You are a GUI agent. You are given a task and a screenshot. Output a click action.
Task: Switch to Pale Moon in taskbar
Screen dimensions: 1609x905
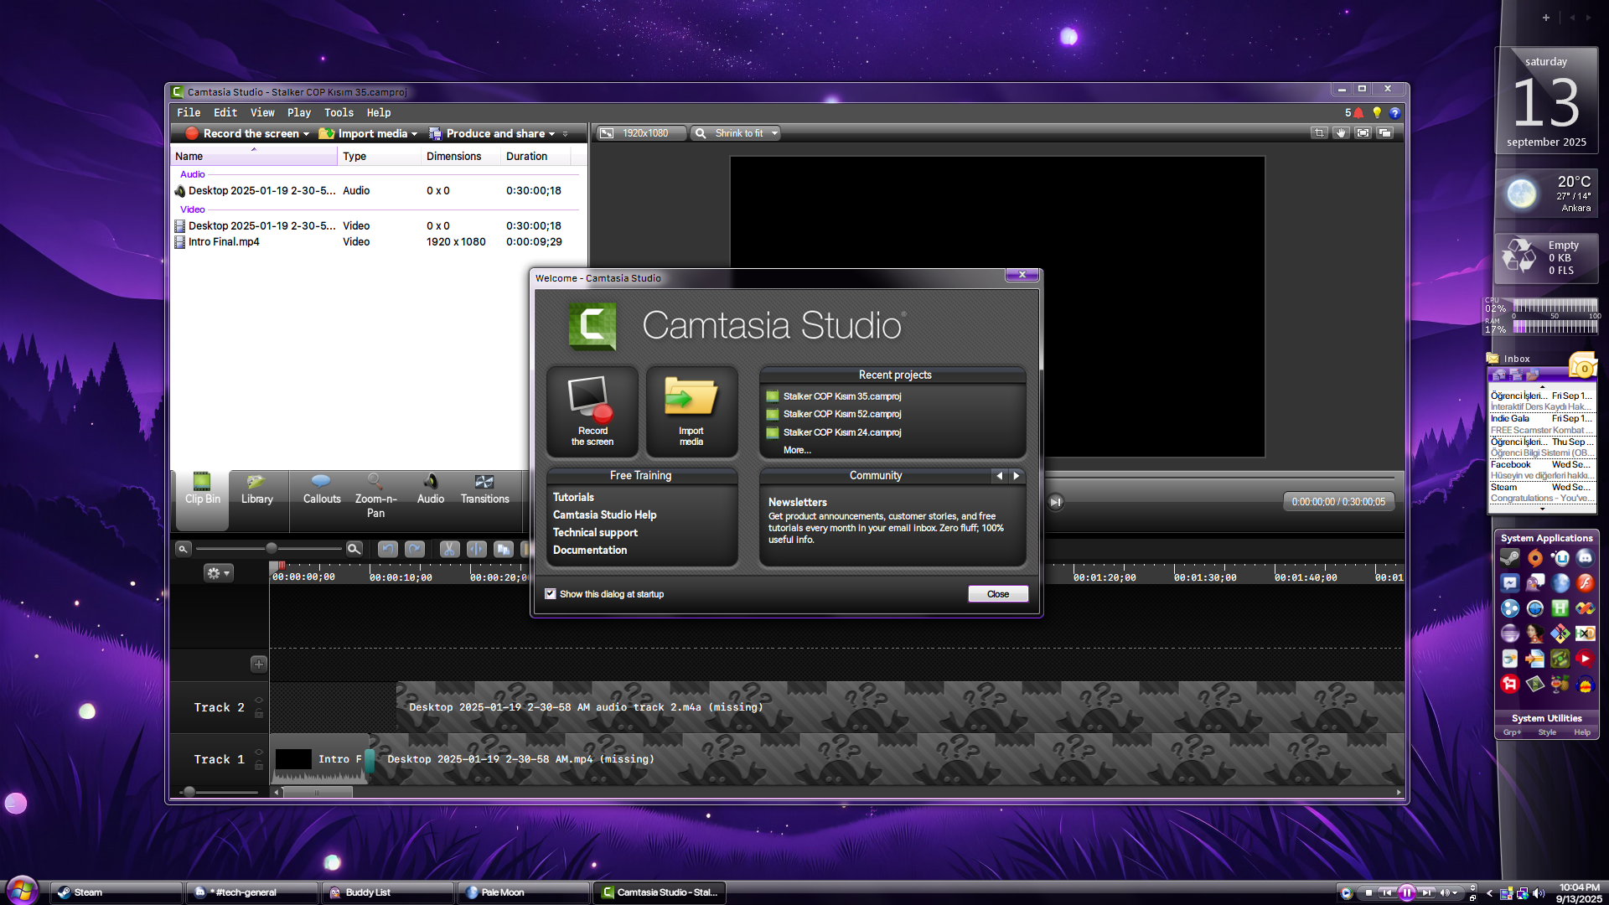524,892
